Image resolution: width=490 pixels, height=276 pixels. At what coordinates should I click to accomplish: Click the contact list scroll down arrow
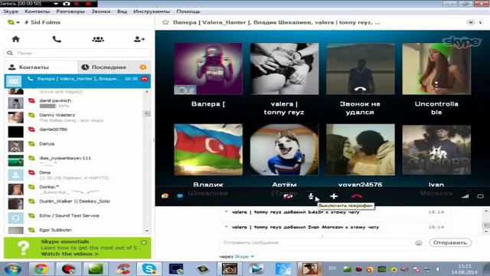[x=147, y=231]
